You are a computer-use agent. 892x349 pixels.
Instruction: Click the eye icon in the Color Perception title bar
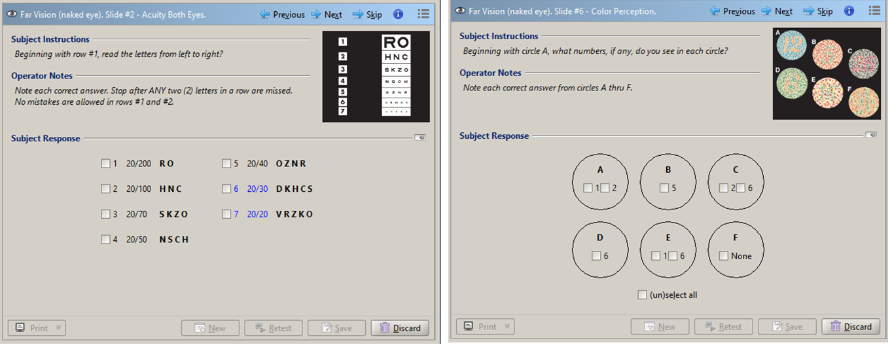coord(460,11)
